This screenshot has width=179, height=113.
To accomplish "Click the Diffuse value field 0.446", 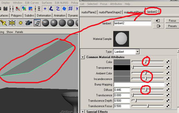I will click(122, 90).
